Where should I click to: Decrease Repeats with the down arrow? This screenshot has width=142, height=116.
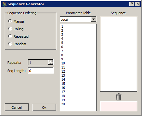point(50,64)
